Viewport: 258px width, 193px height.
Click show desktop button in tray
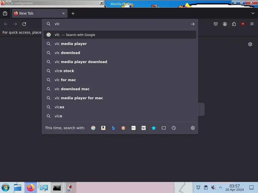pyautogui.click(x=251, y=187)
